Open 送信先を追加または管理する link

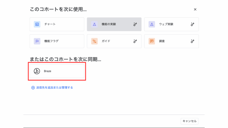coord(54,87)
